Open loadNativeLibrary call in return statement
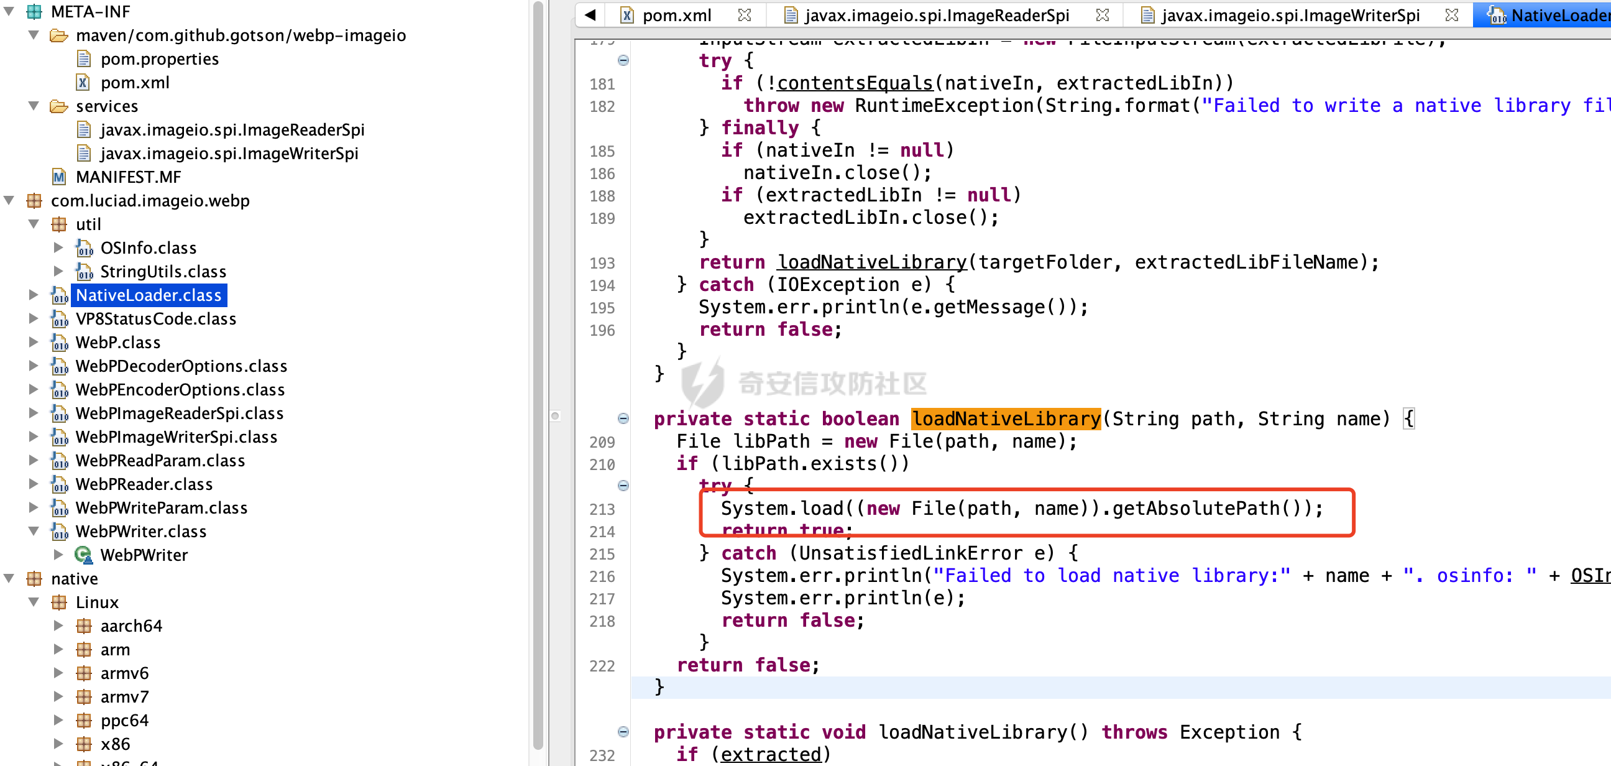 click(x=871, y=262)
